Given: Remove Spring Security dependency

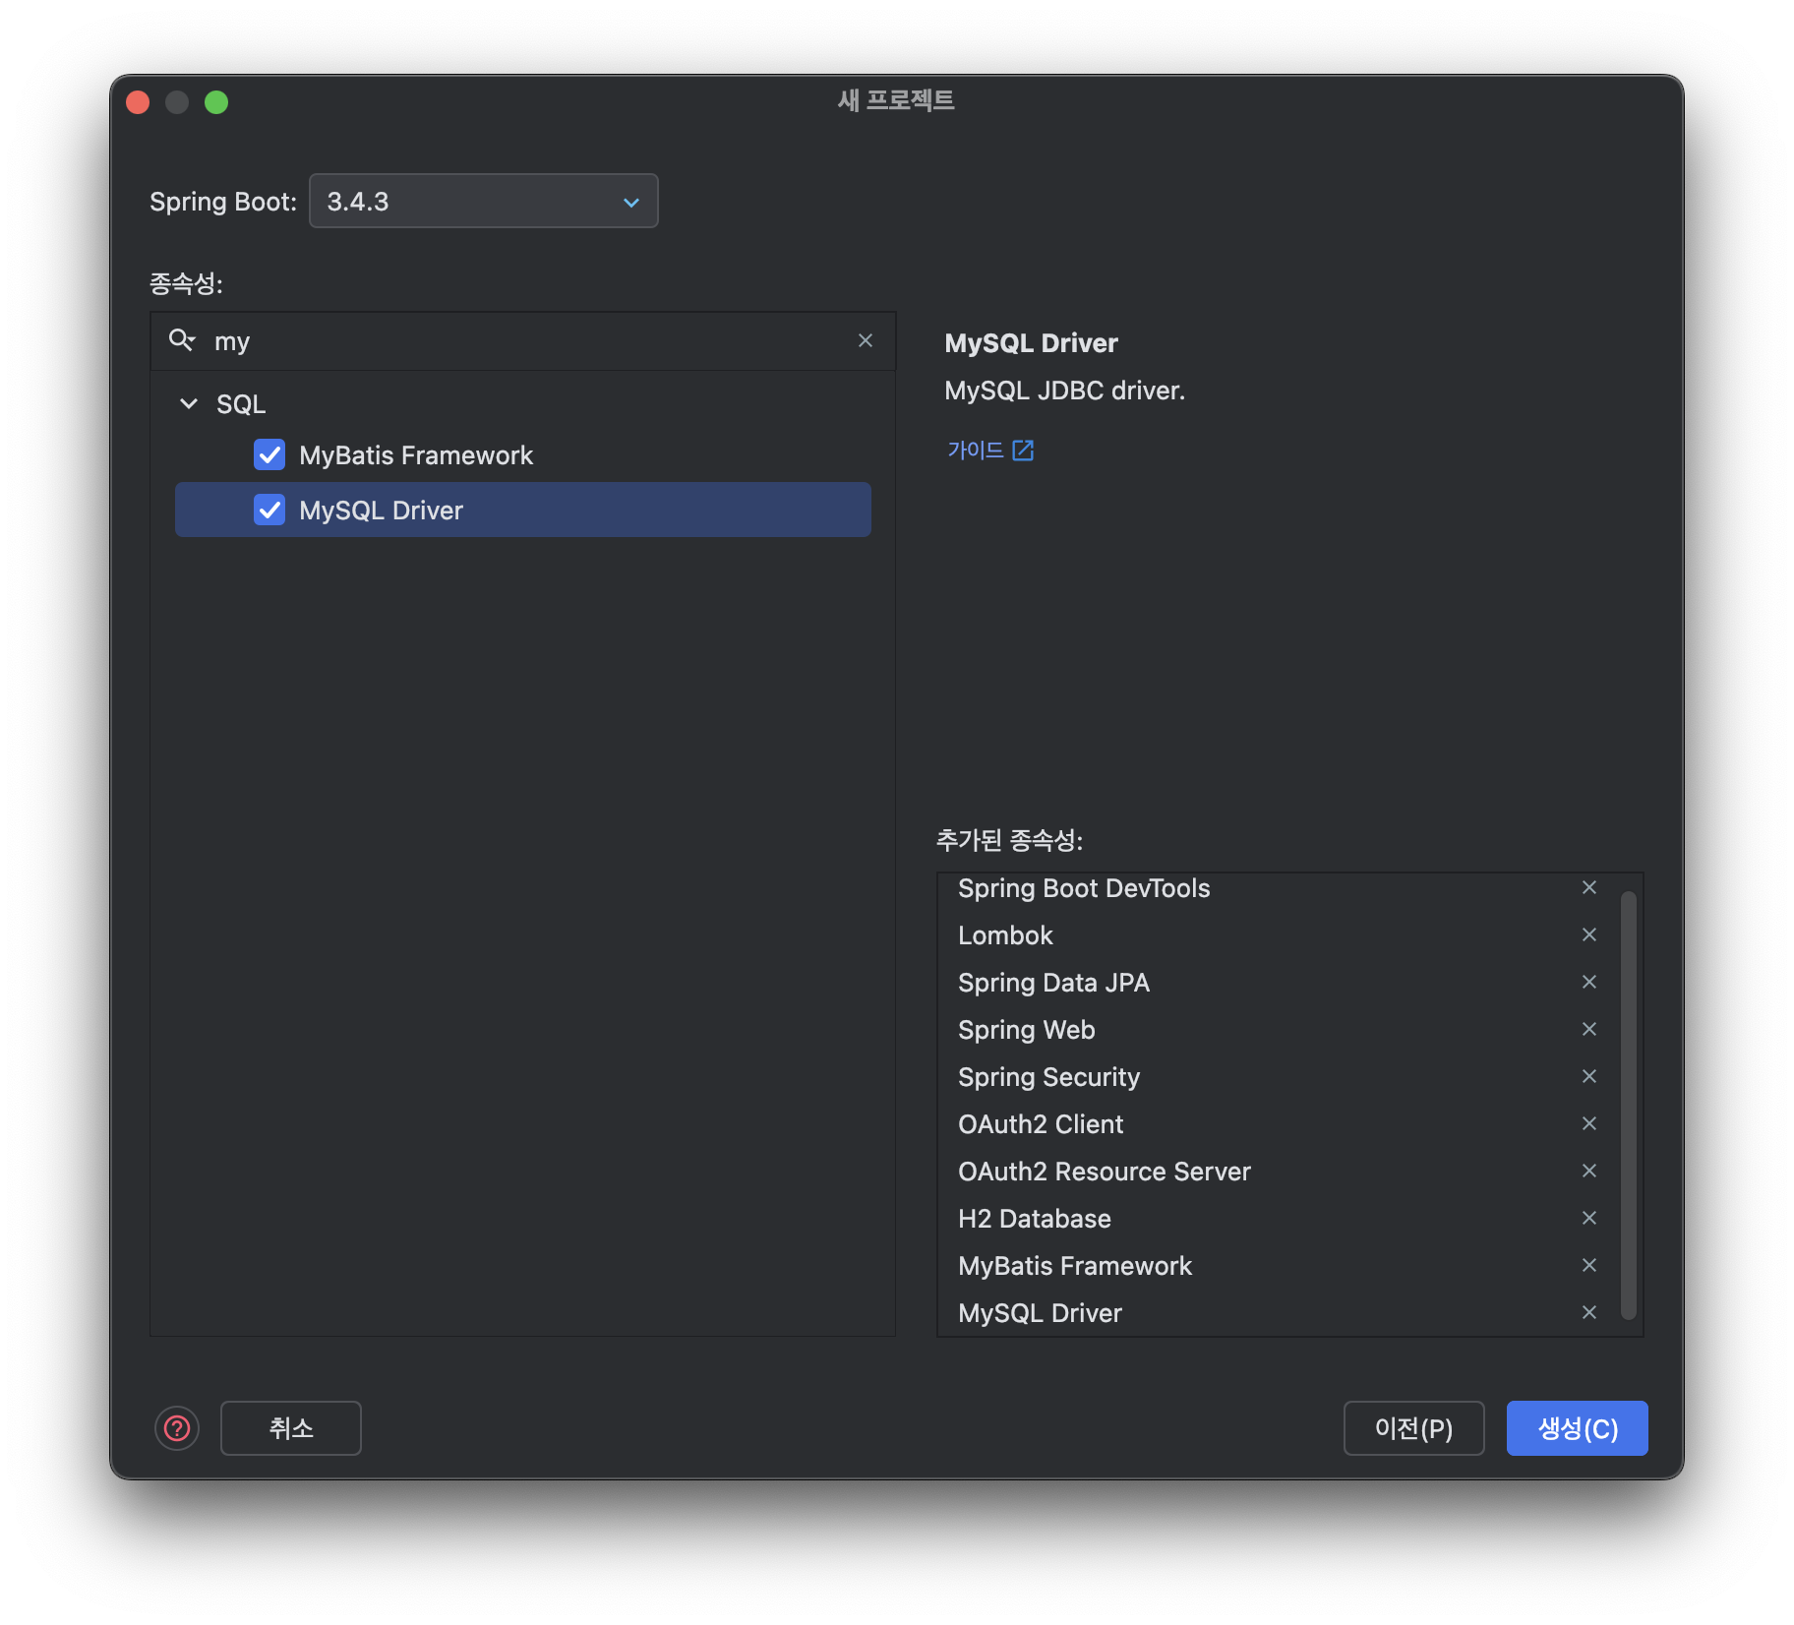Looking at the screenshot, I should 1588,1076.
